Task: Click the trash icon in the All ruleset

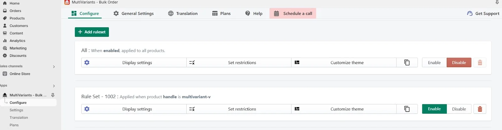Action: click(480, 62)
